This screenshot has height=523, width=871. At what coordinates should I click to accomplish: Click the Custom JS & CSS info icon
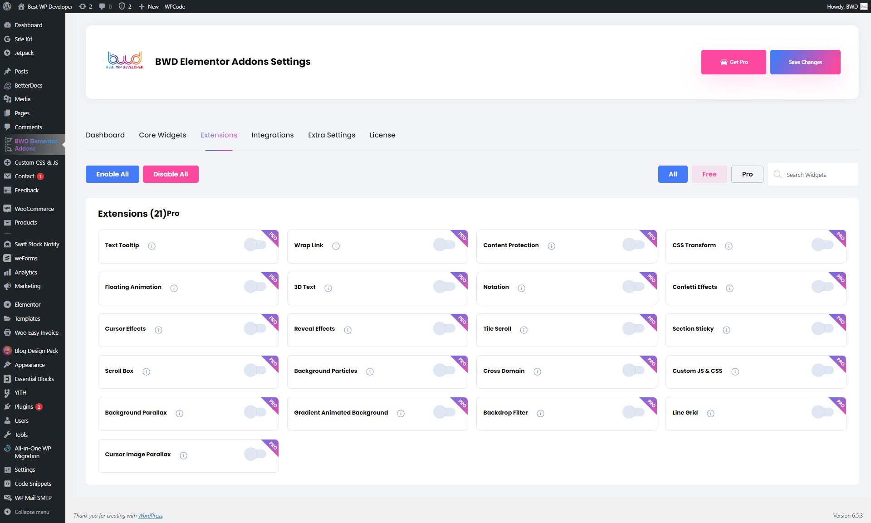click(735, 371)
